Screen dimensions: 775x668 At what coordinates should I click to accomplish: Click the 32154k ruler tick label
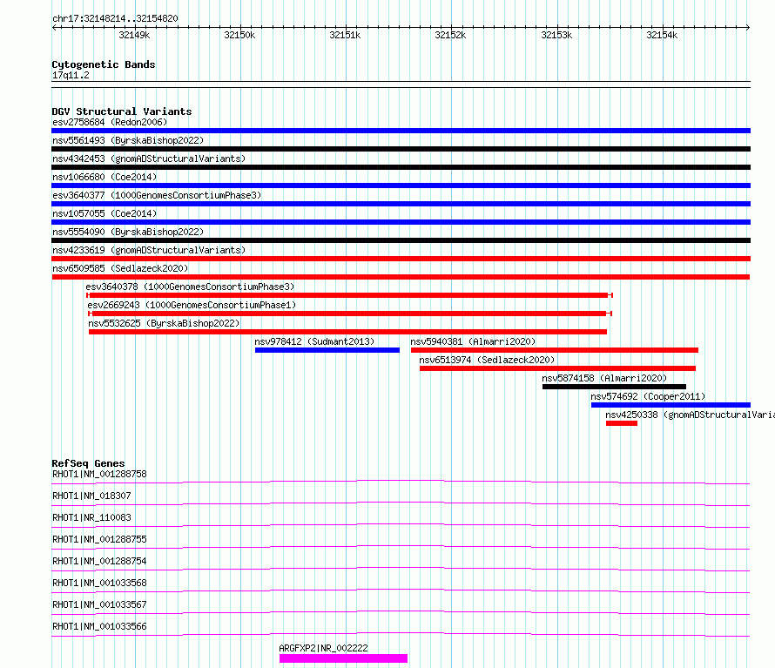click(x=662, y=35)
